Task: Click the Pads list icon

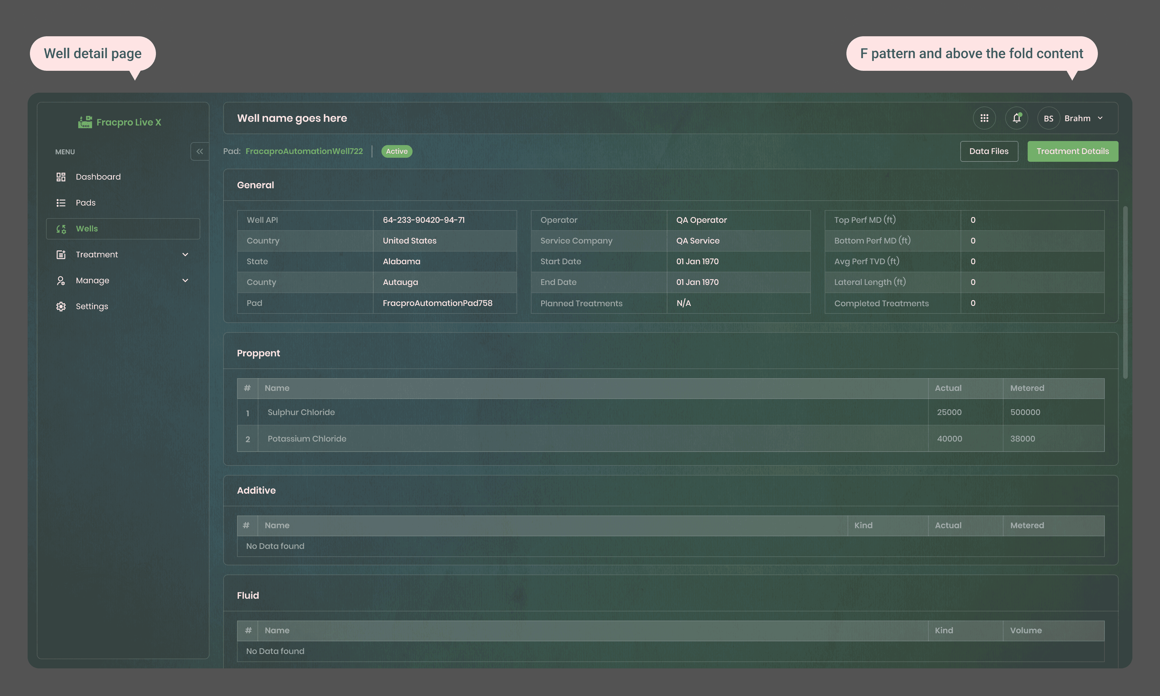Action: tap(61, 203)
